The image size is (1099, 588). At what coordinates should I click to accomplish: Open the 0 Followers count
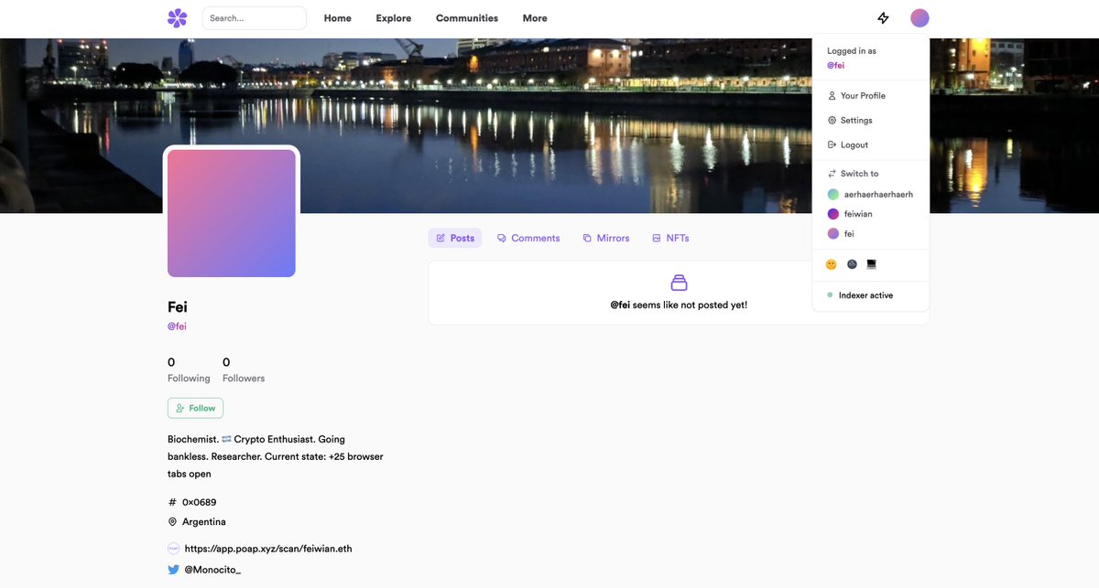pyautogui.click(x=244, y=369)
